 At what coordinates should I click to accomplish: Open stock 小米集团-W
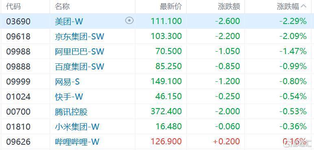click(x=77, y=126)
